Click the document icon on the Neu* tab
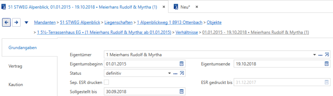The height and width of the screenshot is (96, 333). click(176, 7)
